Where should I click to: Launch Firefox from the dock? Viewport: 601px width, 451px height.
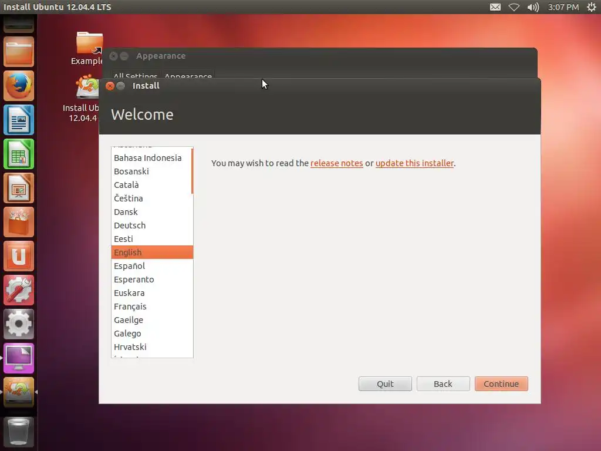pyautogui.click(x=18, y=86)
